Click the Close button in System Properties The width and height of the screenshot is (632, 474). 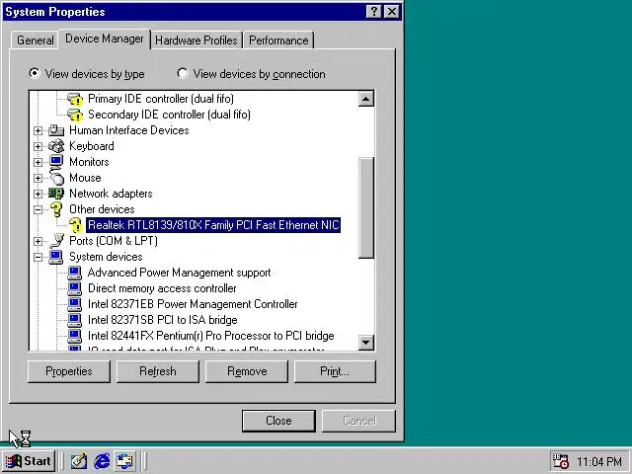(278, 421)
